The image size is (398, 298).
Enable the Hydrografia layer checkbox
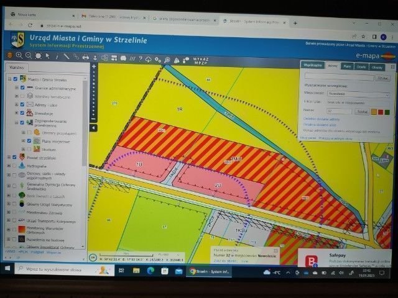(x=14, y=166)
